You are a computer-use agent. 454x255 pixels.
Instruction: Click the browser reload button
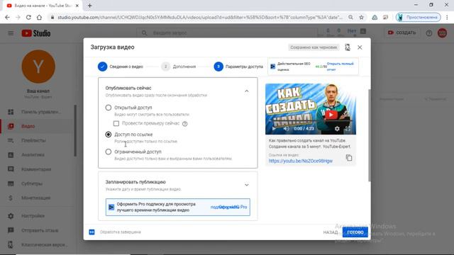(x=28, y=17)
